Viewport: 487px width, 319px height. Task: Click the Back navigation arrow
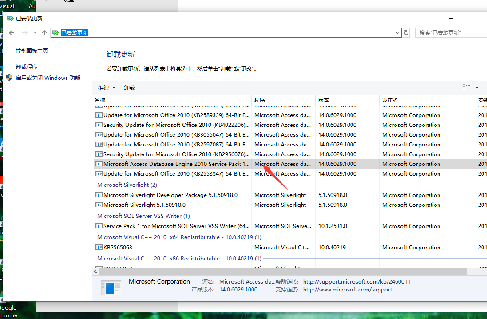click(12, 33)
